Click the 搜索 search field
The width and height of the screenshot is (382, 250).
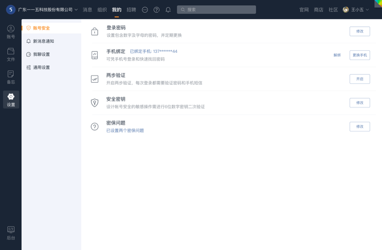coord(216,10)
